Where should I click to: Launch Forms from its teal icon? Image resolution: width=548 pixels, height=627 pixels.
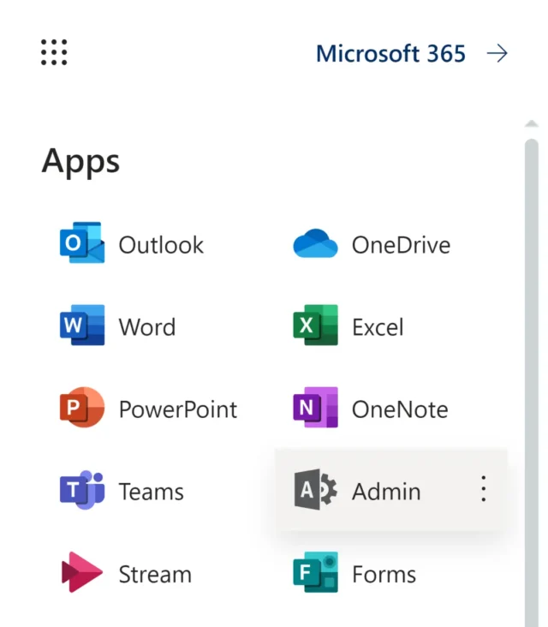(x=315, y=573)
